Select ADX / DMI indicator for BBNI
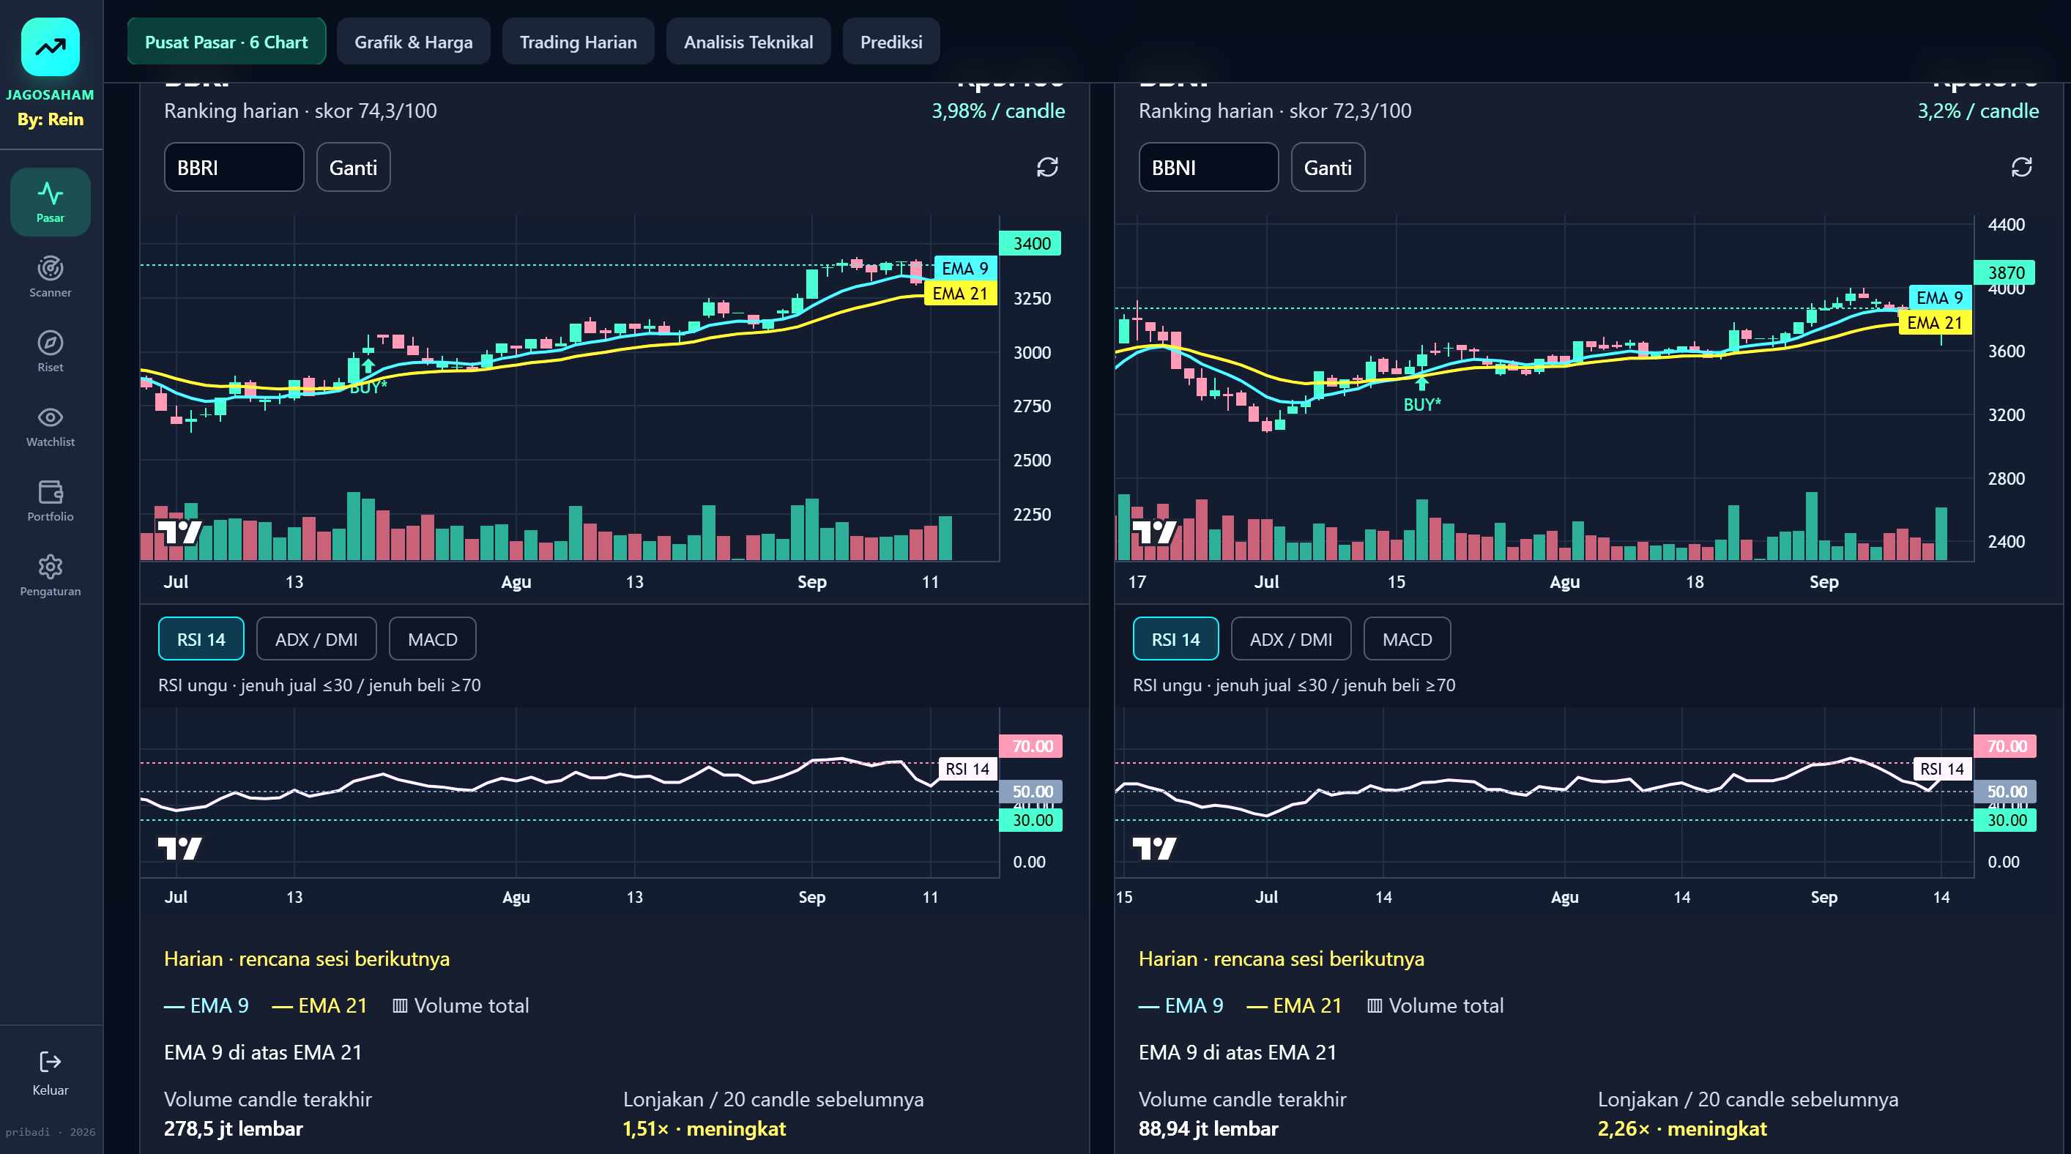Screen dimensions: 2071x1154 tap(1290, 639)
